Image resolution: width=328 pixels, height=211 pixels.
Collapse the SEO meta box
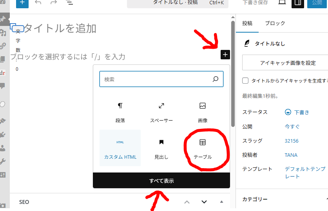[221, 202]
